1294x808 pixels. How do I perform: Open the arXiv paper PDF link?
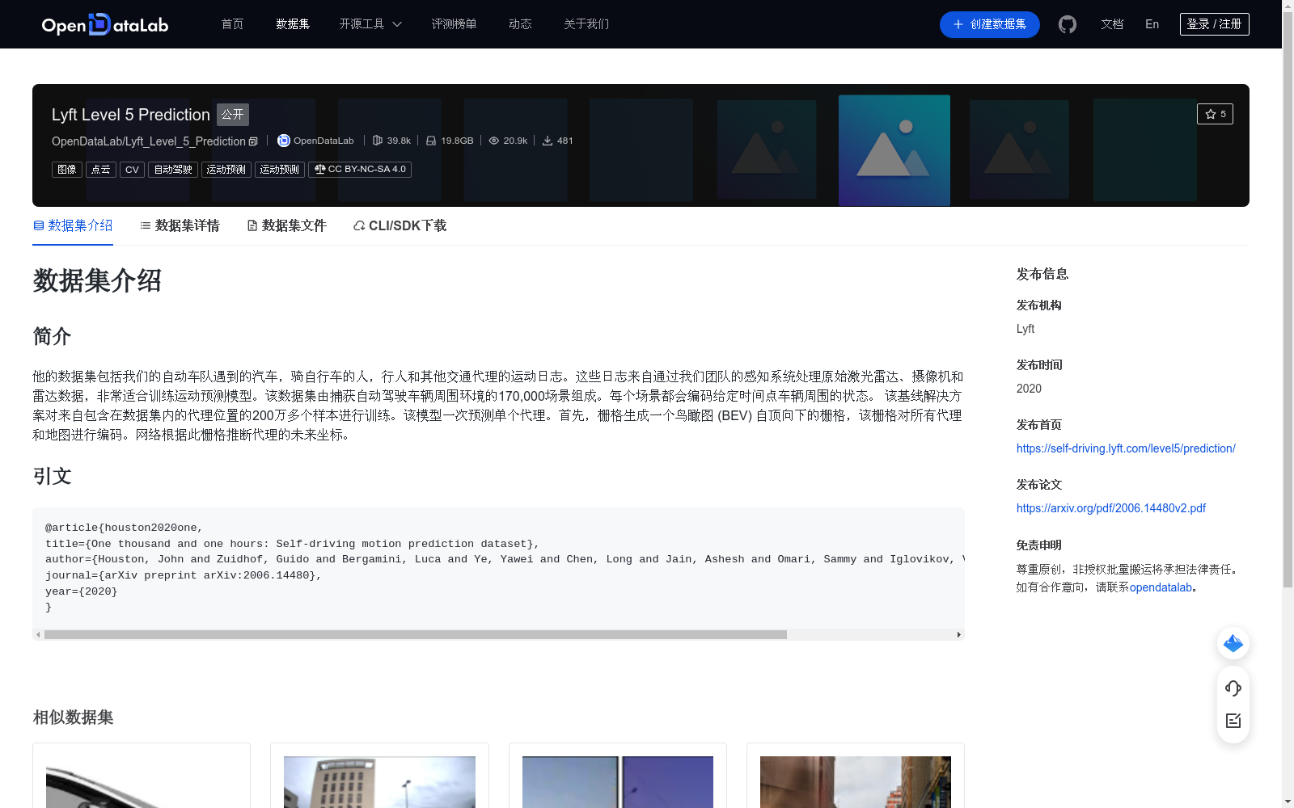point(1110,507)
